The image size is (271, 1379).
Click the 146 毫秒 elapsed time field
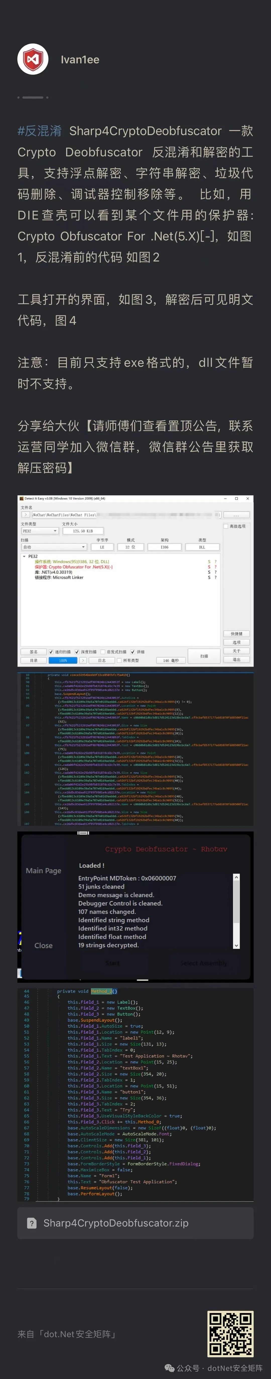[171, 661]
